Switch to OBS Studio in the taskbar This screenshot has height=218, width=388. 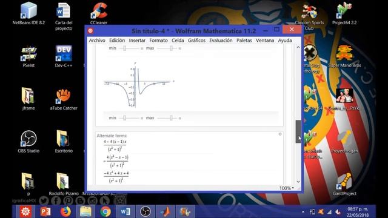[x=145, y=211]
